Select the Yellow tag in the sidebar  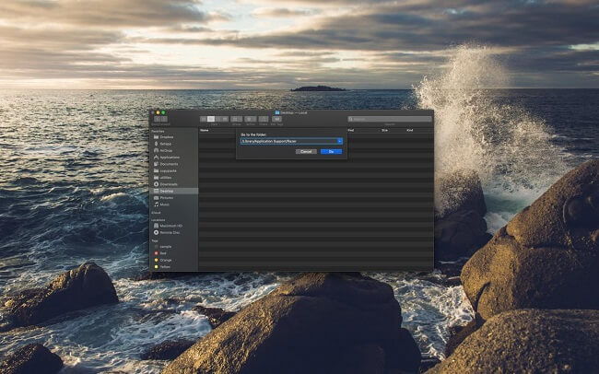[165, 266]
